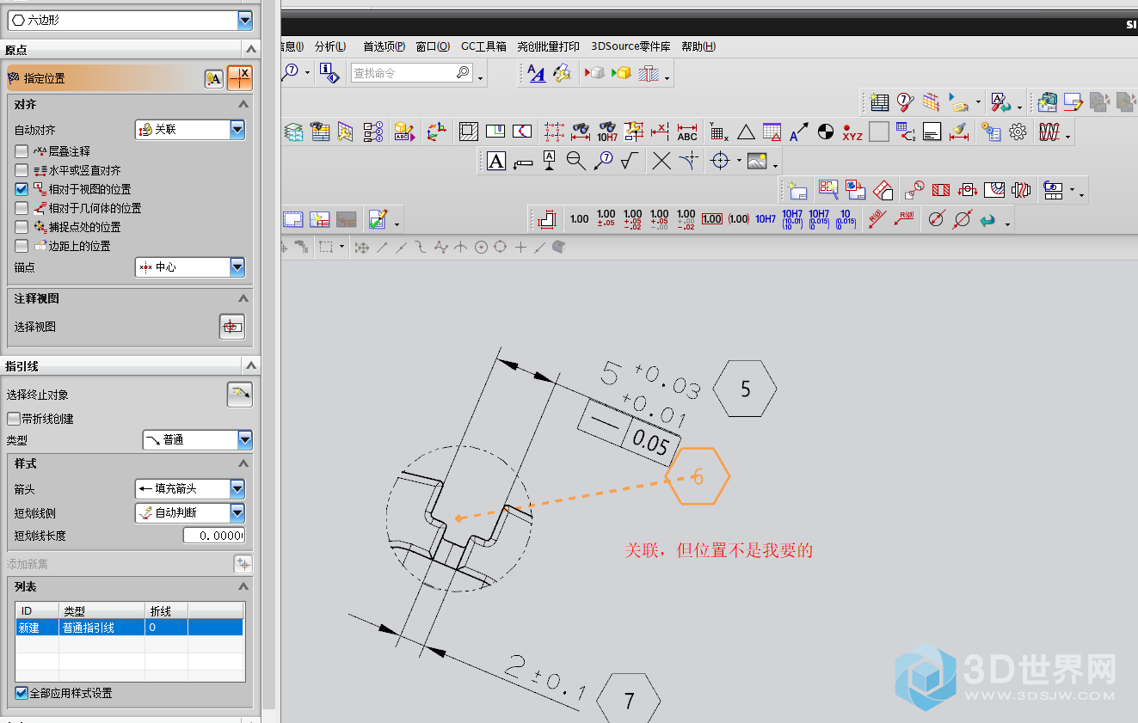The width and height of the screenshot is (1138, 723).
Task: Select the Datum Feature Symbol tool
Action: point(550,161)
